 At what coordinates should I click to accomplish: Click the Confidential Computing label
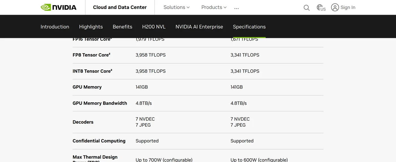point(99,141)
